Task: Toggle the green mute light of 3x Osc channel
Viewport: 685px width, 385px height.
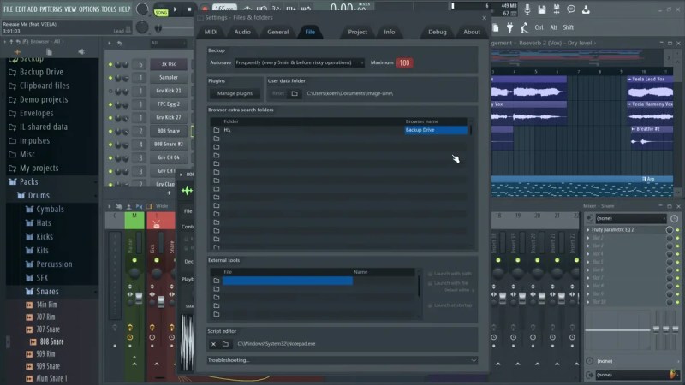Action: 110,64
